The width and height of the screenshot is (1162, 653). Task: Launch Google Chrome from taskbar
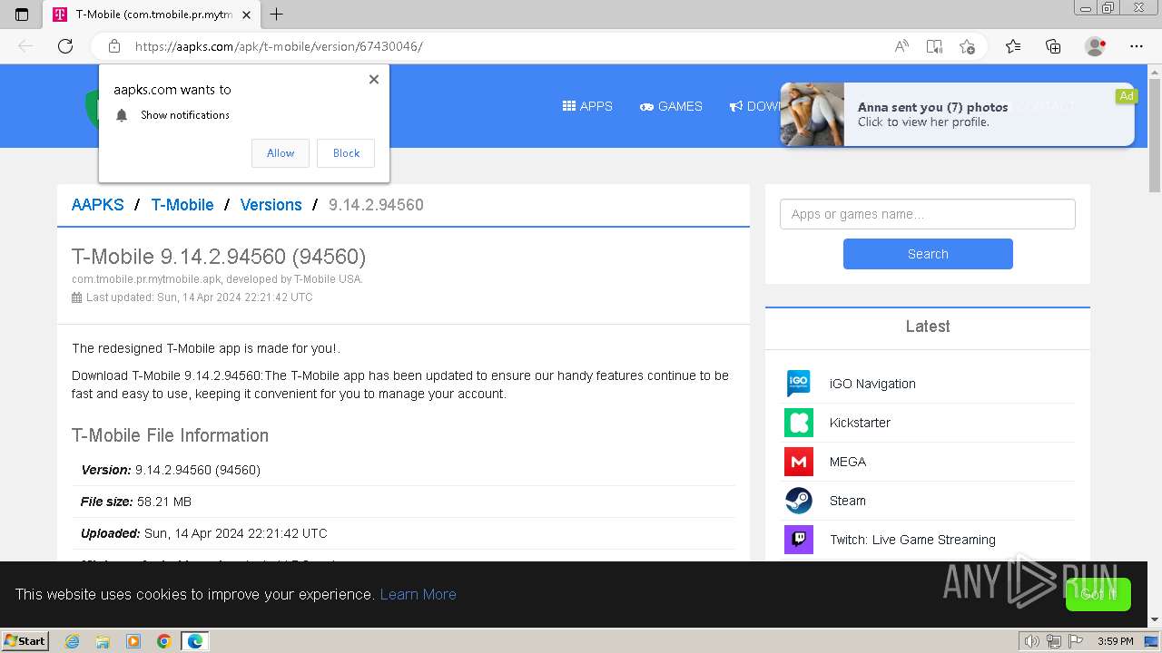click(163, 641)
